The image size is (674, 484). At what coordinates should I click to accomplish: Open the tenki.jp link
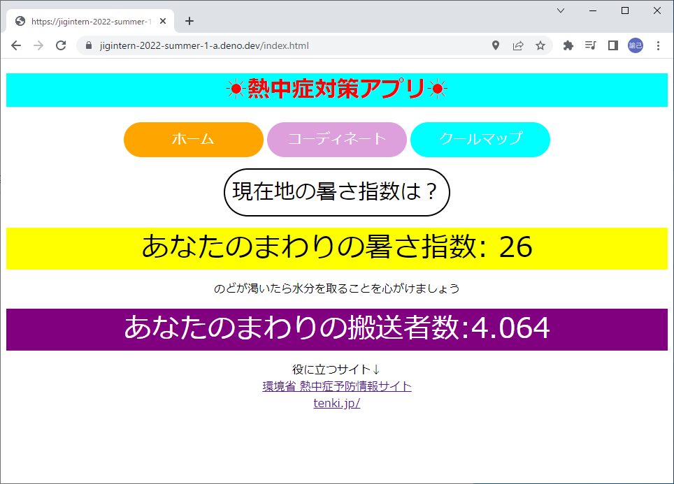point(337,402)
